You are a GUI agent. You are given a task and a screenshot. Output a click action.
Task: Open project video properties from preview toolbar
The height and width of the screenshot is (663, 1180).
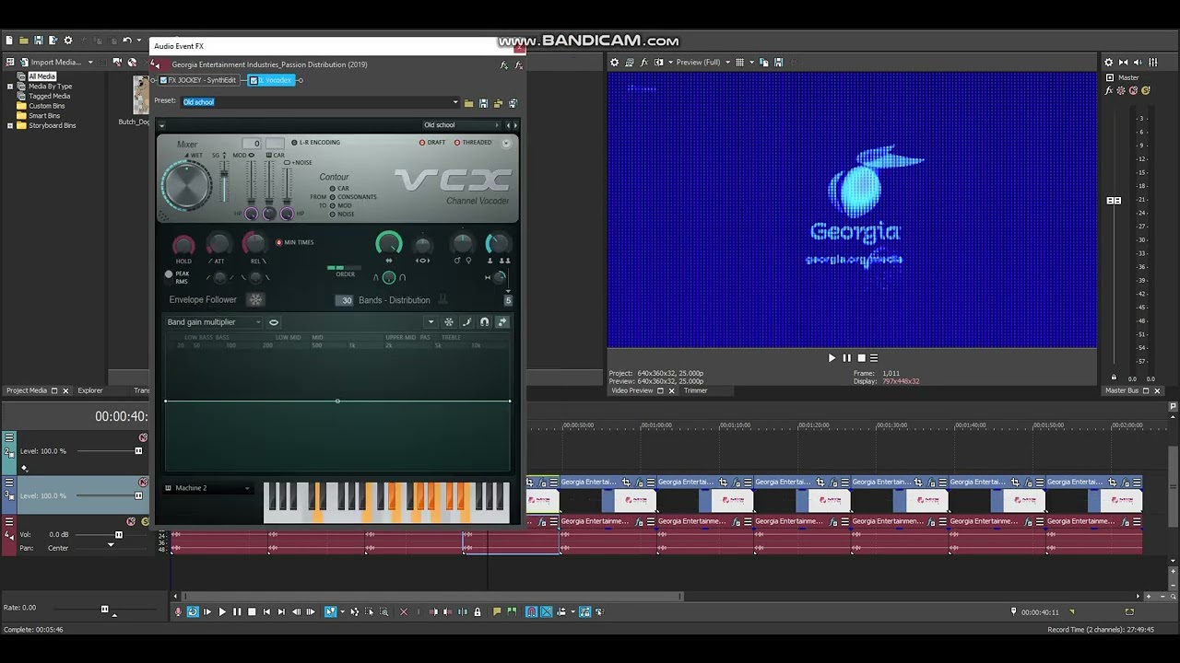point(615,63)
